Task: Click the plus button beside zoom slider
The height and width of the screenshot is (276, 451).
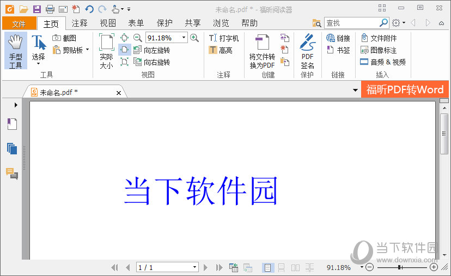Action: click(x=434, y=267)
